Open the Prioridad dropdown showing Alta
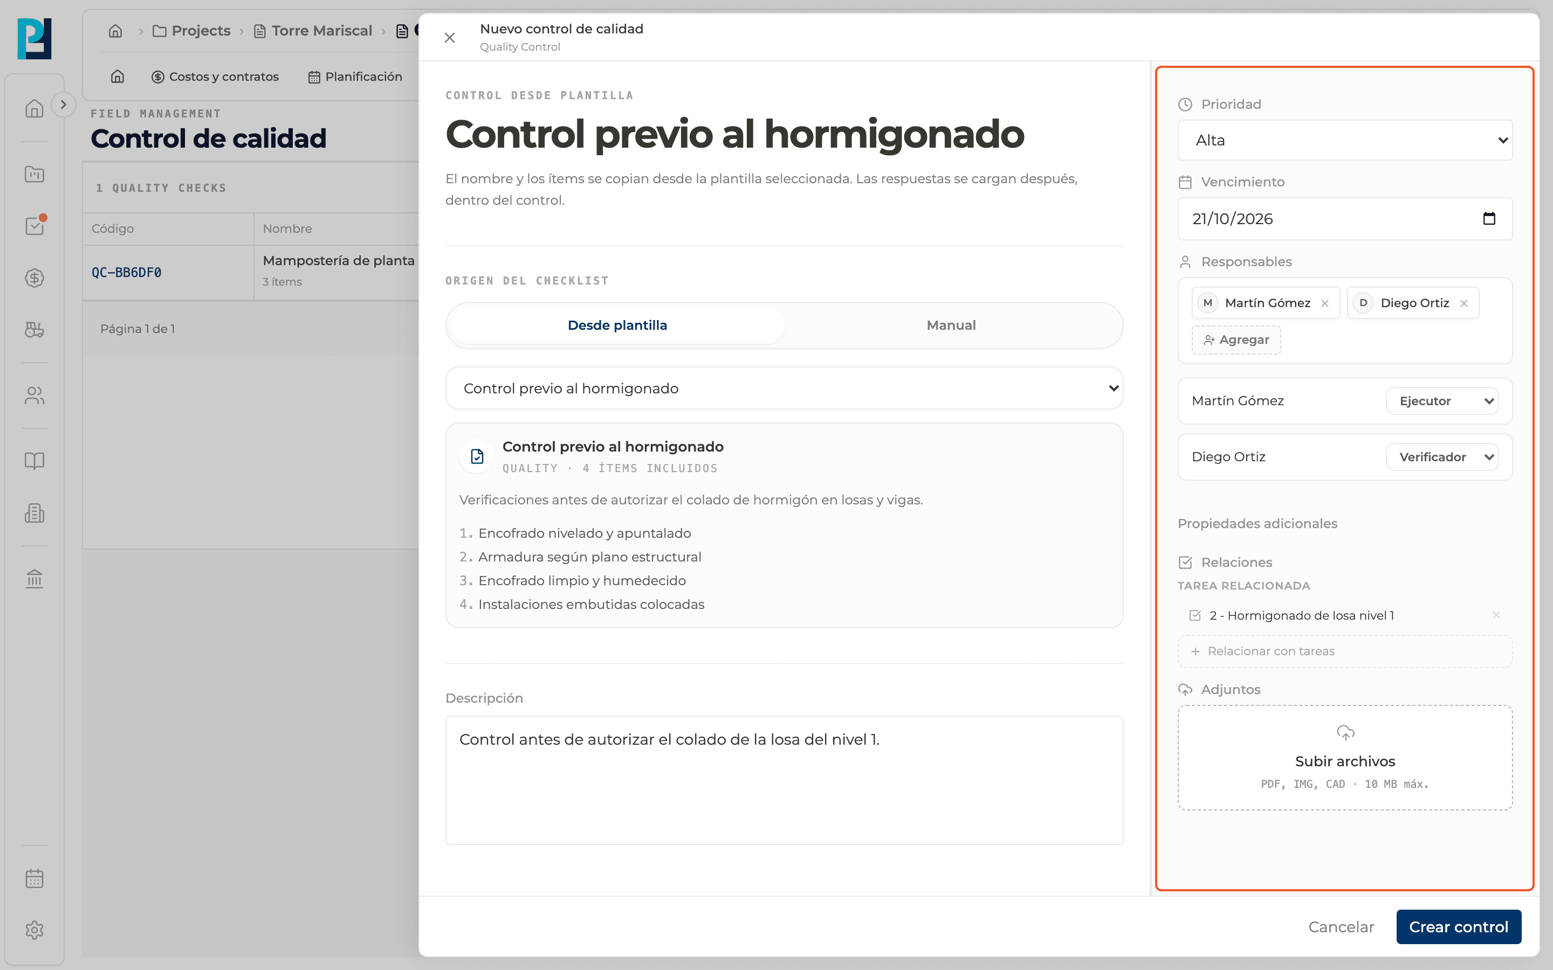The height and width of the screenshot is (970, 1553). click(x=1345, y=140)
